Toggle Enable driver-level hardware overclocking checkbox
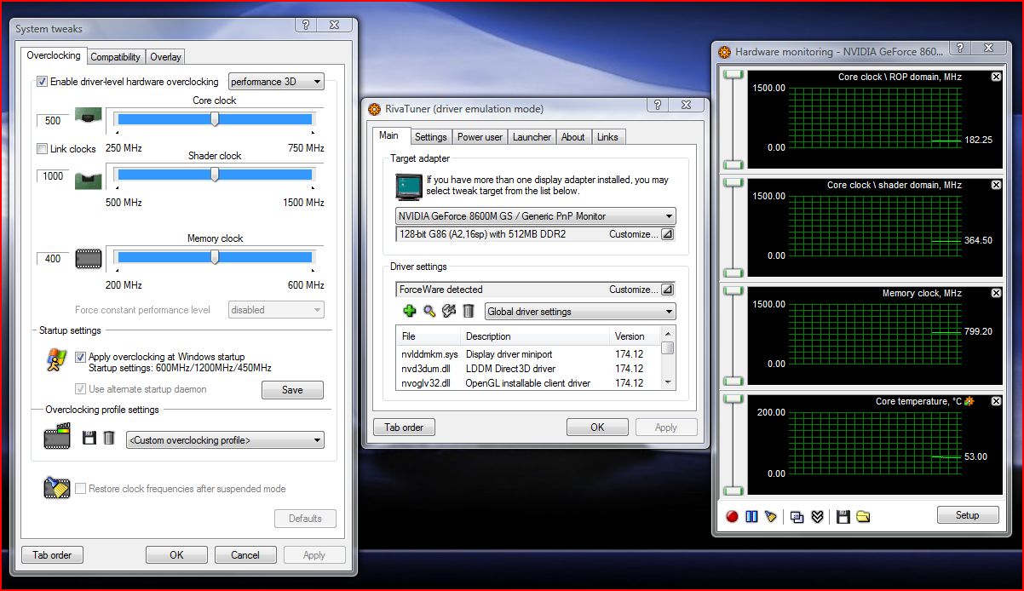This screenshot has height=591, width=1024. point(42,82)
